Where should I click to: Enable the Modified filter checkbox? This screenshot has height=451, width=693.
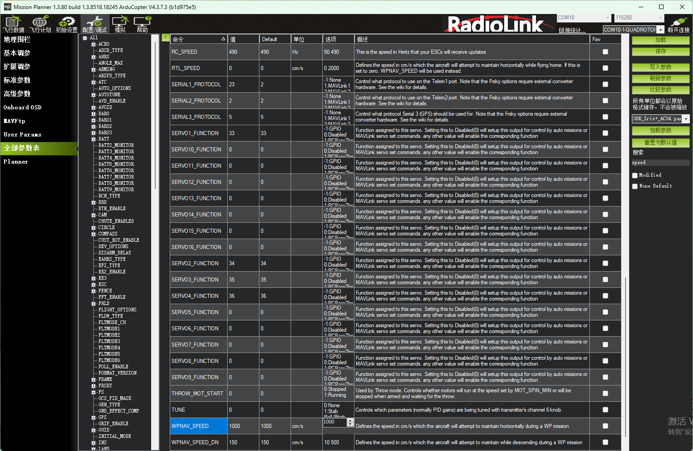click(x=635, y=175)
